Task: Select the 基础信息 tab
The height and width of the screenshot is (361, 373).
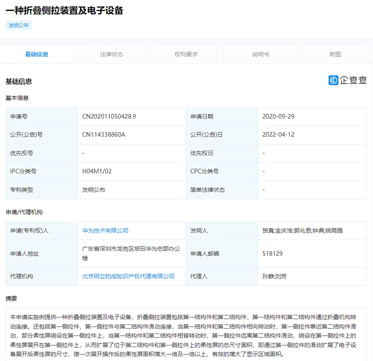Action: (x=37, y=54)
